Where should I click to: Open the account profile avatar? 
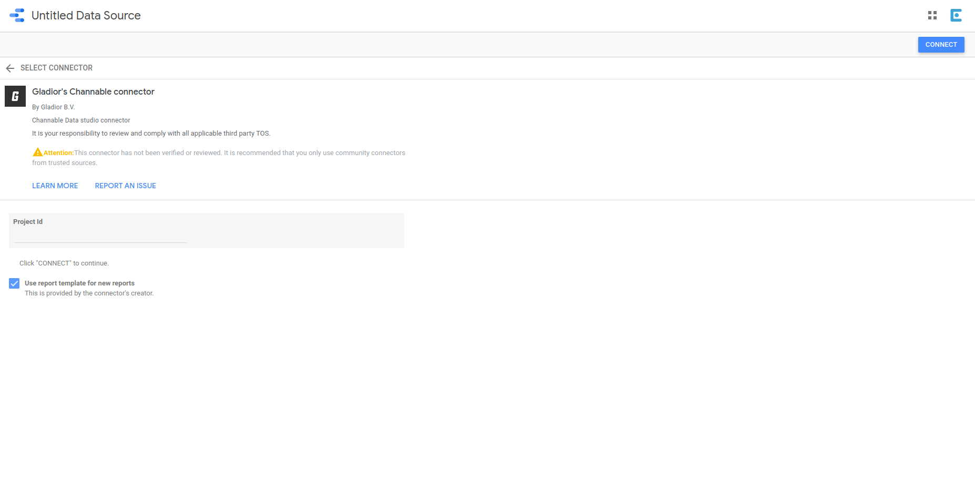[x=956, y=15]
